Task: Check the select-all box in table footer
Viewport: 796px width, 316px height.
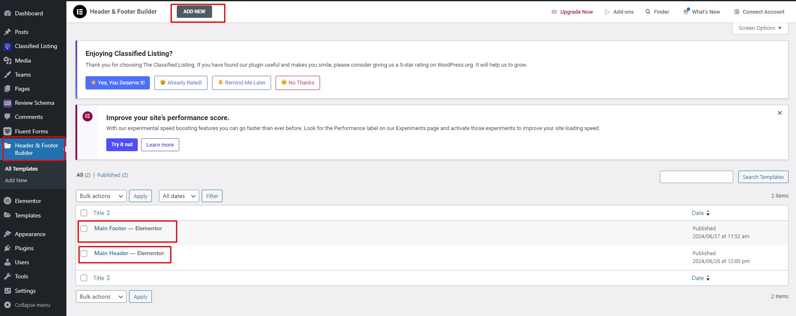Action: pos(84,278)
